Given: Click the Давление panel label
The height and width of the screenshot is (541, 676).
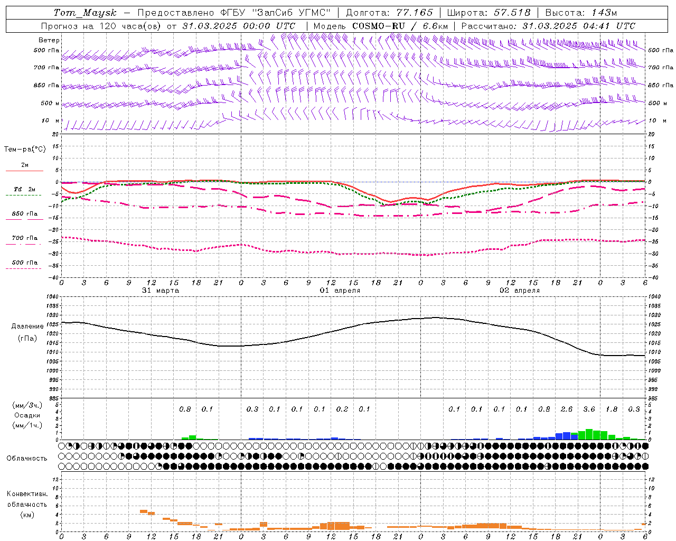Looking at the screenshot, I should (27, 327).
